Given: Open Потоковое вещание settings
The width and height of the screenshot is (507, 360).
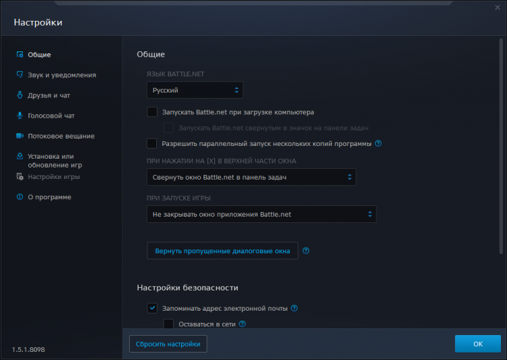Looking at the screenshot, I should (61, 136).
